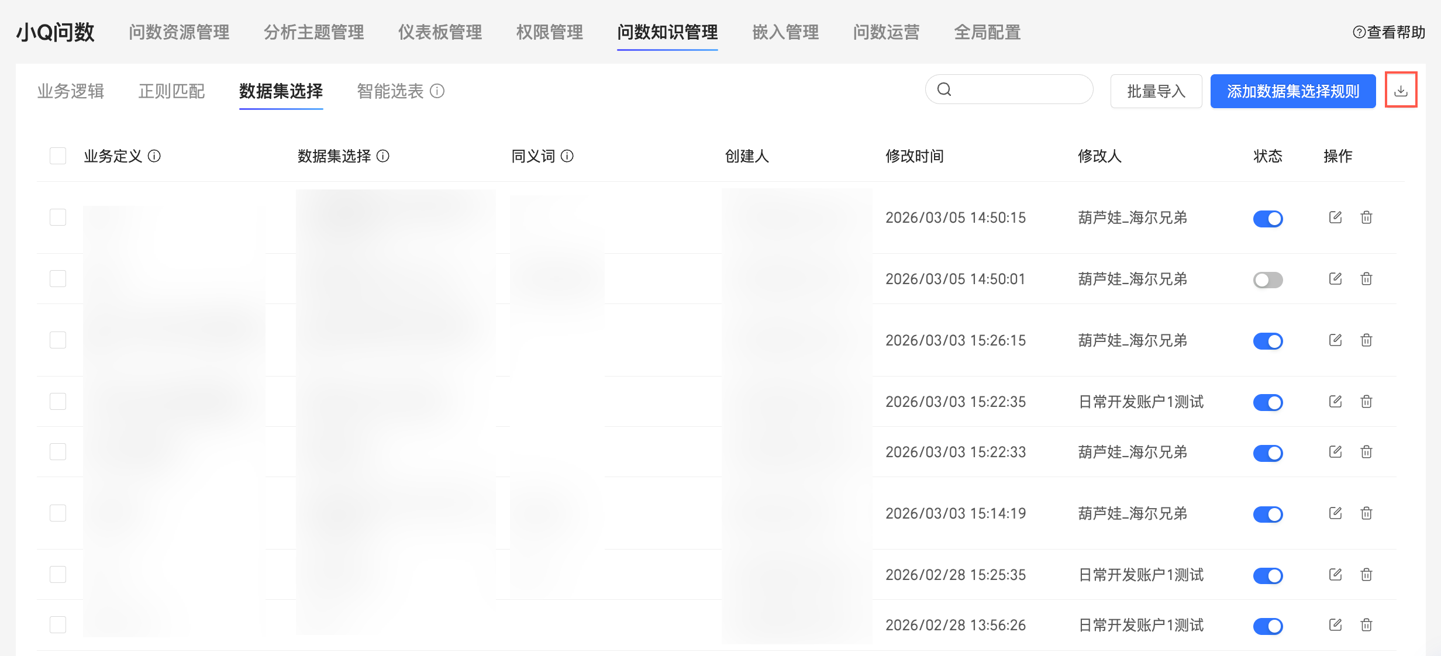Tick the checkbox of the first table row
Screen dimensions: 1441x656
[x=58, y=217]
